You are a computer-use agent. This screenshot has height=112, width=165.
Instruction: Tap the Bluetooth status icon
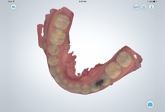point(148,1)
